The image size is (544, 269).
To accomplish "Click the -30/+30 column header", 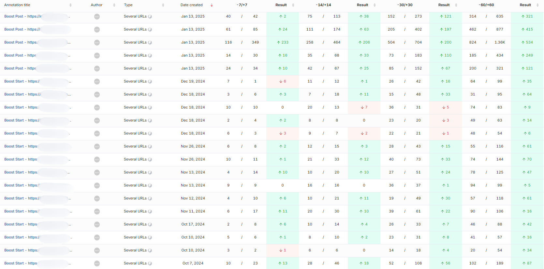I will click(405, 5).
